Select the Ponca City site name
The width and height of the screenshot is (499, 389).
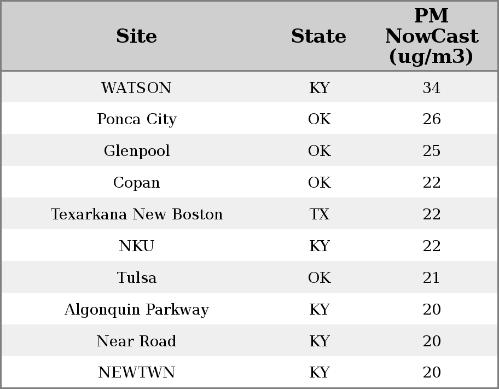(x=136, y=119)
